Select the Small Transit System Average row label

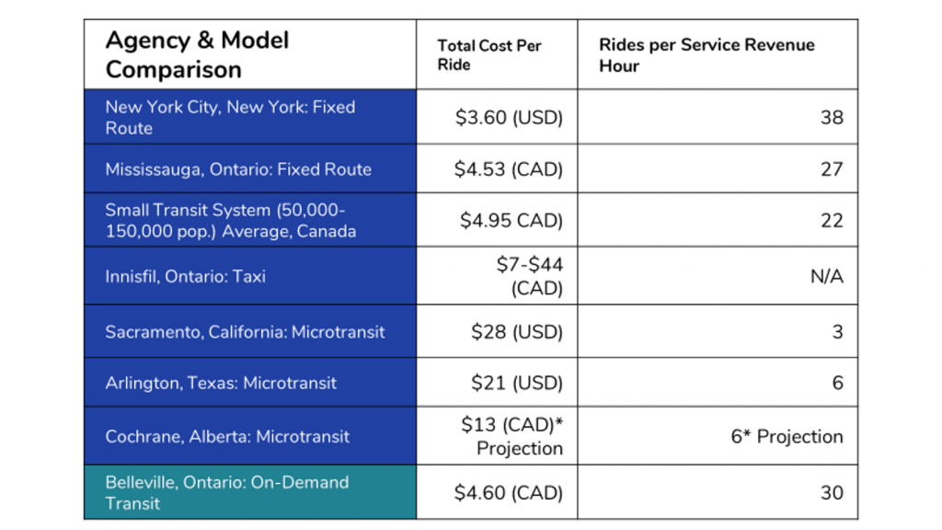point(230,221)
